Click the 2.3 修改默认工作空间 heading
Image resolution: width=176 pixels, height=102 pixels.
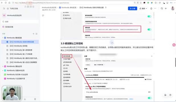click(x=72, y=43)
